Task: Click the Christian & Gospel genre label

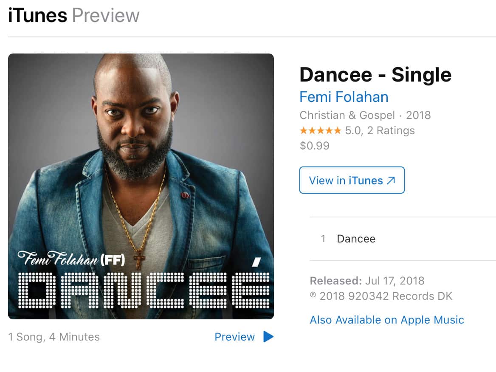Action: 347,115
